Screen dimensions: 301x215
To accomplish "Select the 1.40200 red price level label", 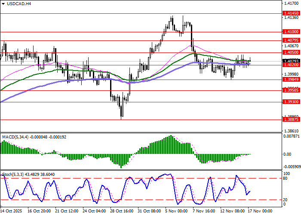I will tap(291, 65).
